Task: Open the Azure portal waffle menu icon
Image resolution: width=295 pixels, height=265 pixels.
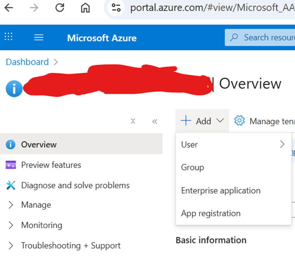Action: pyautogui.click(x=9, y=37)
